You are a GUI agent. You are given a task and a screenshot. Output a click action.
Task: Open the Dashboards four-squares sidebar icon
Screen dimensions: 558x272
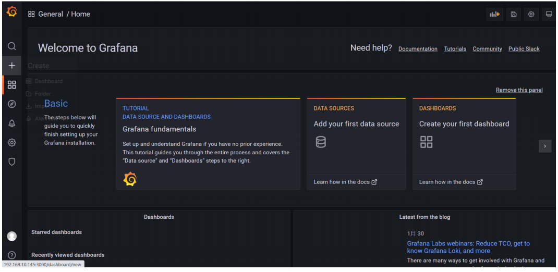[12, 84]
